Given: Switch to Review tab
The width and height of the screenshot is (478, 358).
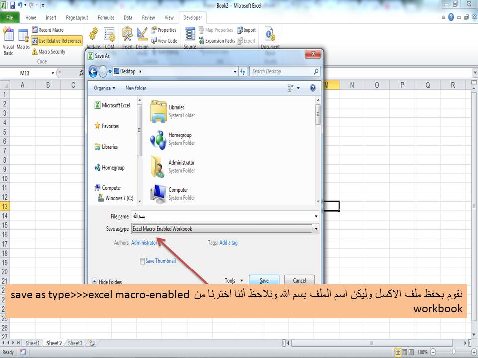Looking at the screenshot, I should (x=148, y=18).
